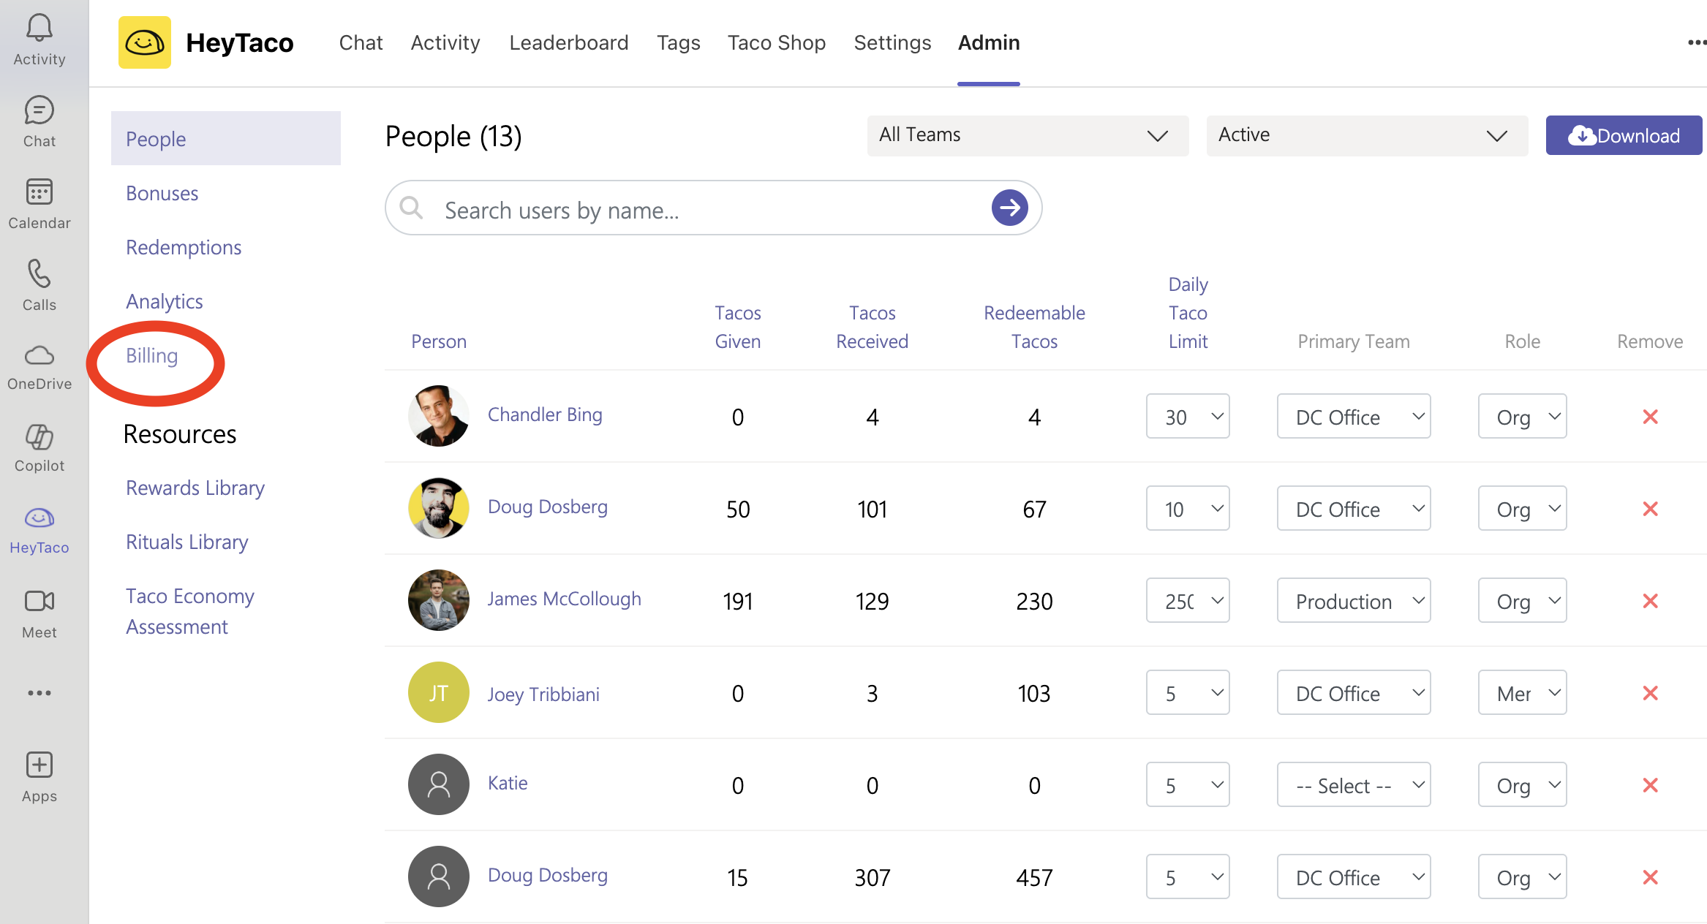This screenshot has height=924, width=1707.
Task: Open Katie's profile link
Action: tap(508, 783)
